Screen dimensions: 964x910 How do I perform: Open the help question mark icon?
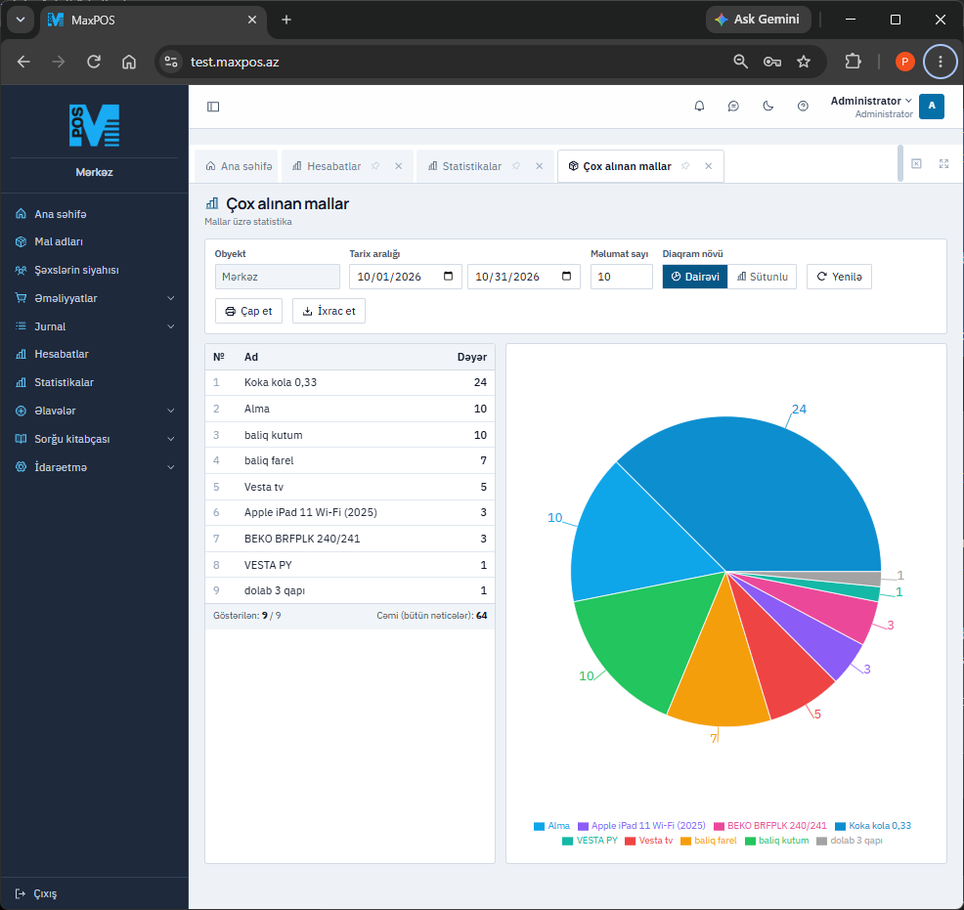click(x=803, y=107)
